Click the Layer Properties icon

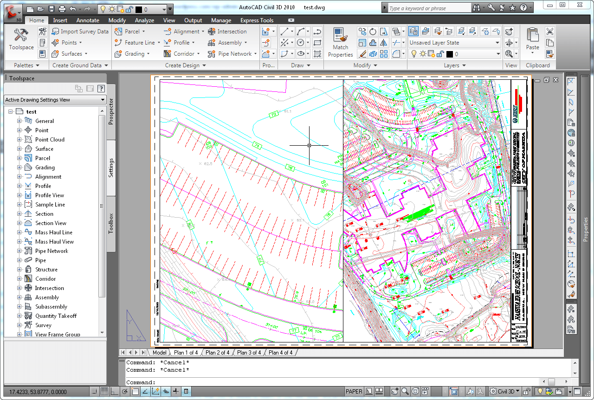(x=413, y=32)
